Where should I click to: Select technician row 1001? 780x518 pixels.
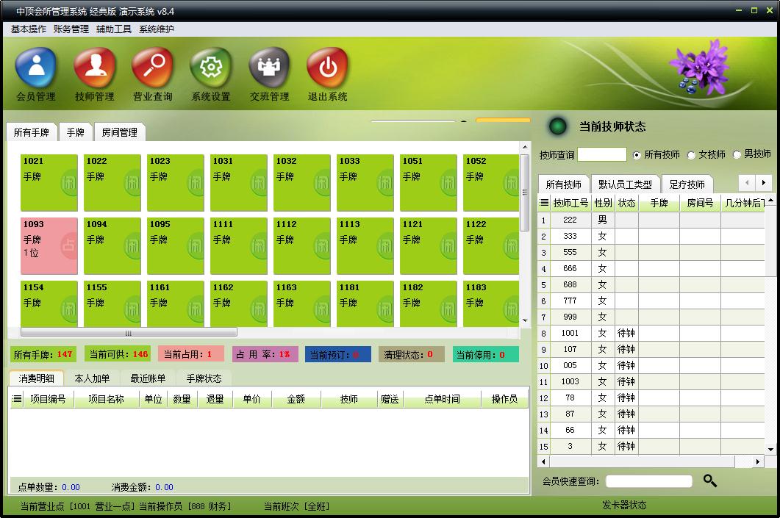point(651,333)
